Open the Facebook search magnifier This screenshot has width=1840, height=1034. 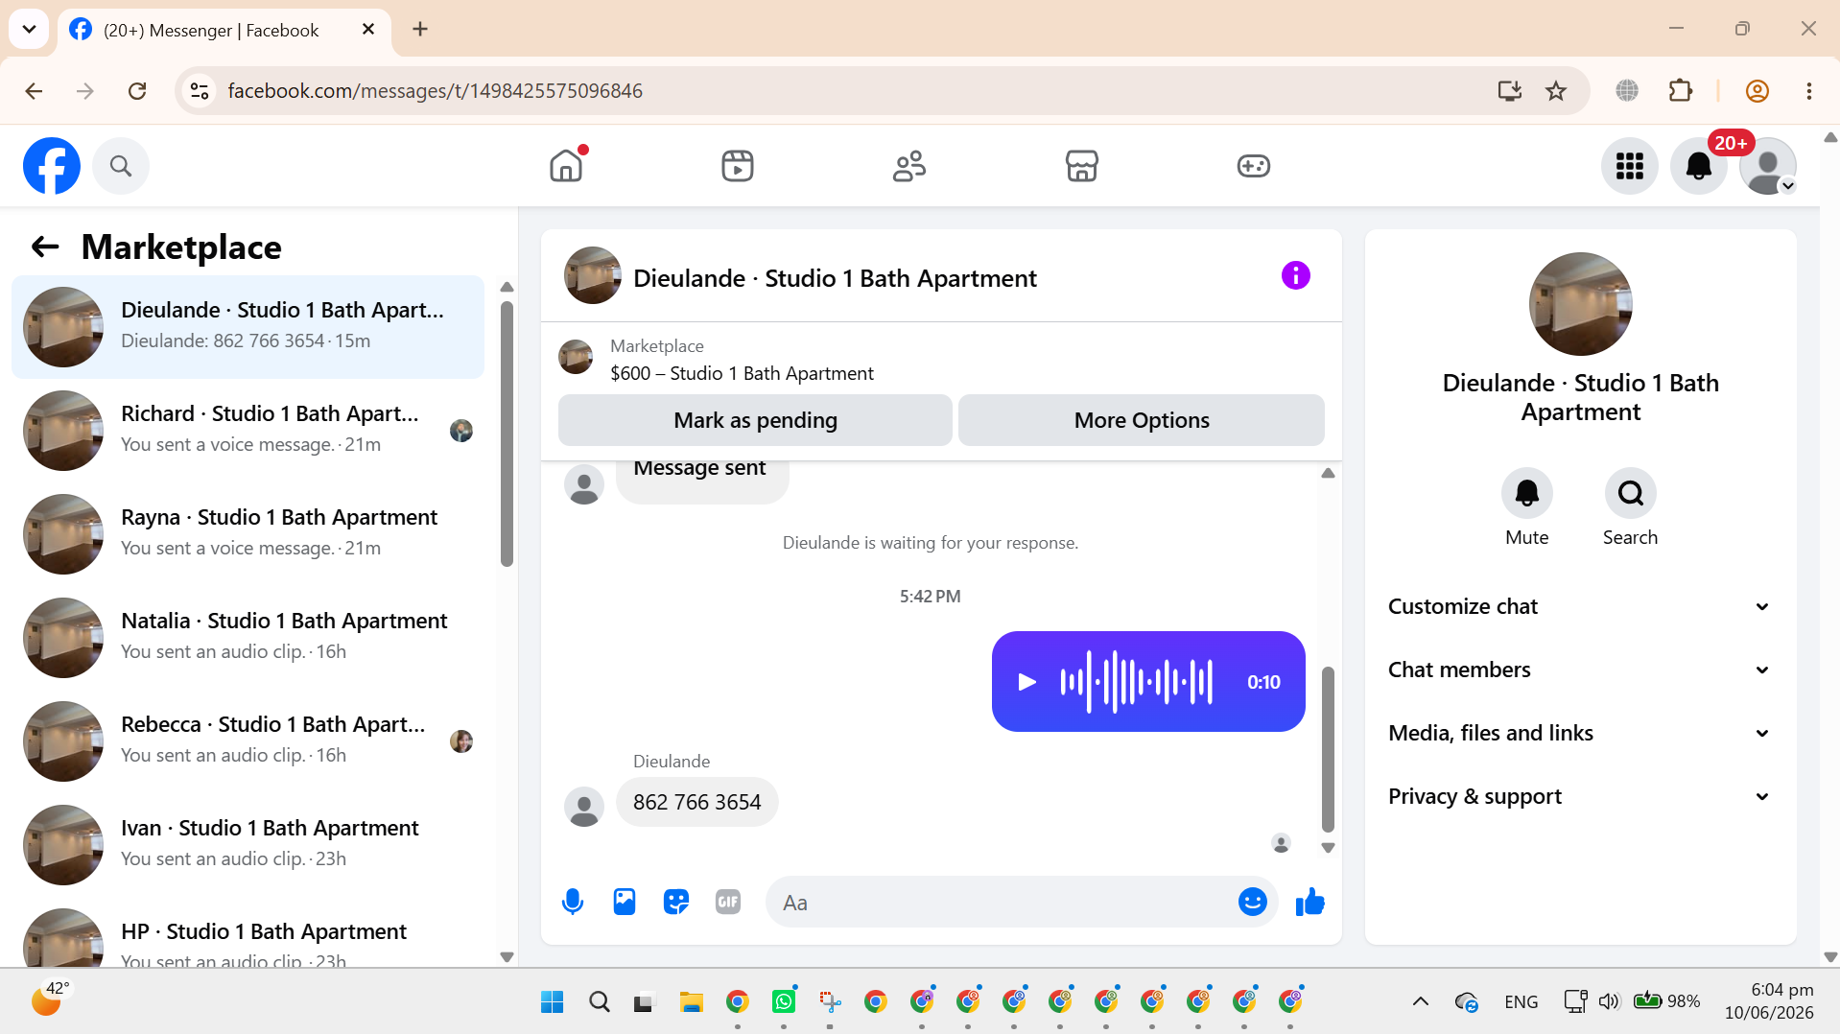(x=121, y=166)
